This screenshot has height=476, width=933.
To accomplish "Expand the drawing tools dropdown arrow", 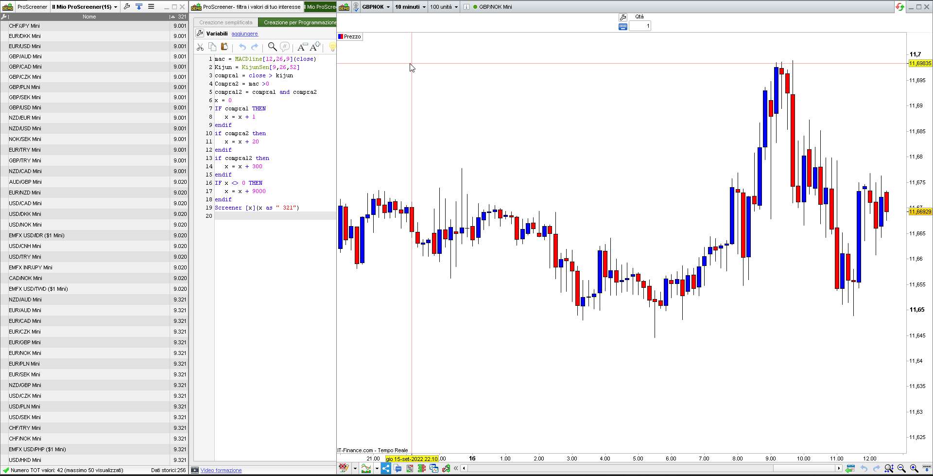I will [355, 469].
